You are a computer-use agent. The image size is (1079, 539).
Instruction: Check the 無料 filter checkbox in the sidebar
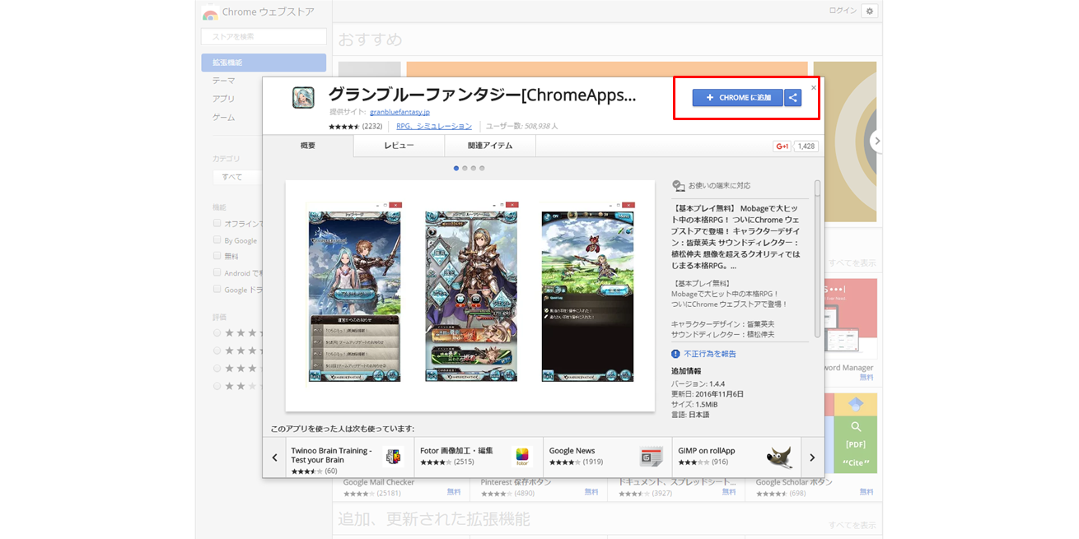pos(217,256)
